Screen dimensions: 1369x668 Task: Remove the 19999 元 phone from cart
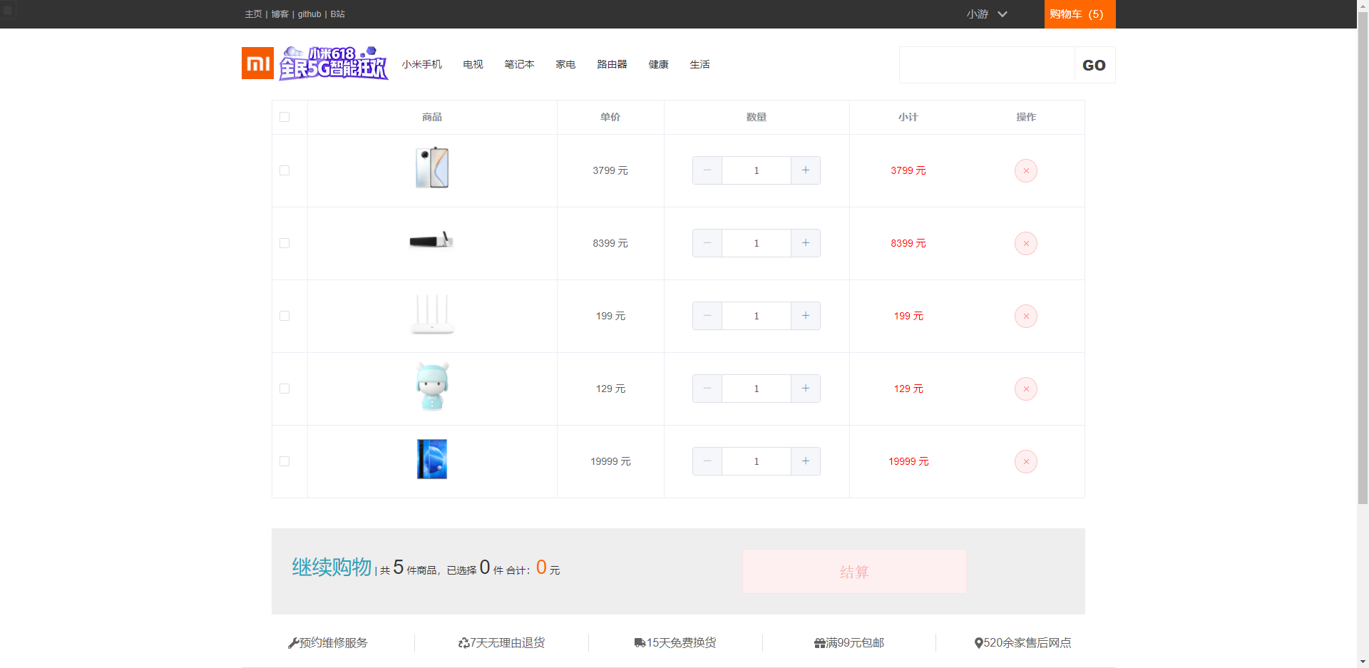pyautogui.click(x=1025, y=461)
